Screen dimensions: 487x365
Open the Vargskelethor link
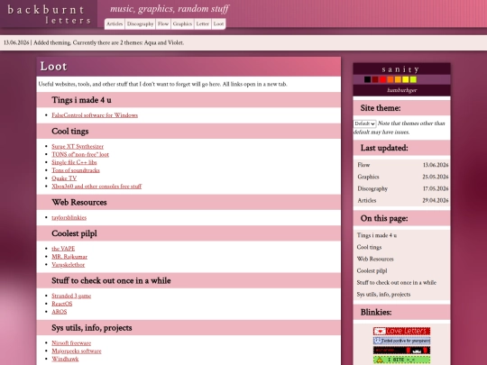(69, 265)
